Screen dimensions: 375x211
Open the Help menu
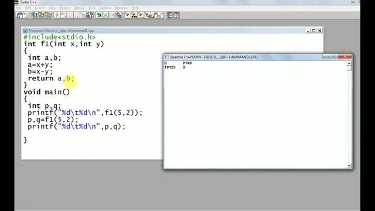pyautogui.click(x=135, y=8)
